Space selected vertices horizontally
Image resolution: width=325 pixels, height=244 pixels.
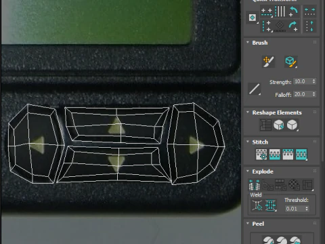309,12
